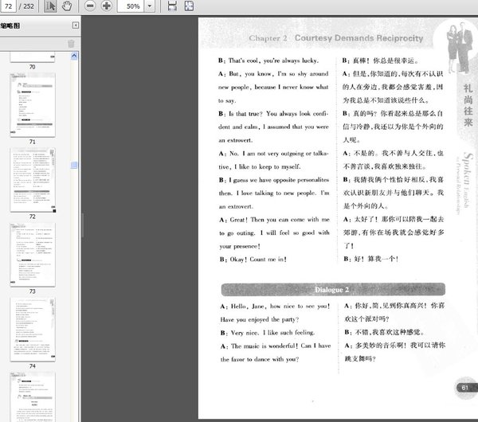Delete selected thumbnail with trash icon

pos(71,43)
